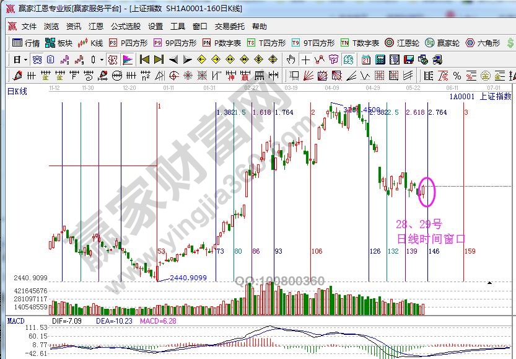Open the 交易委托 menu
Screen dimensions: 516x359
(230, 27)
